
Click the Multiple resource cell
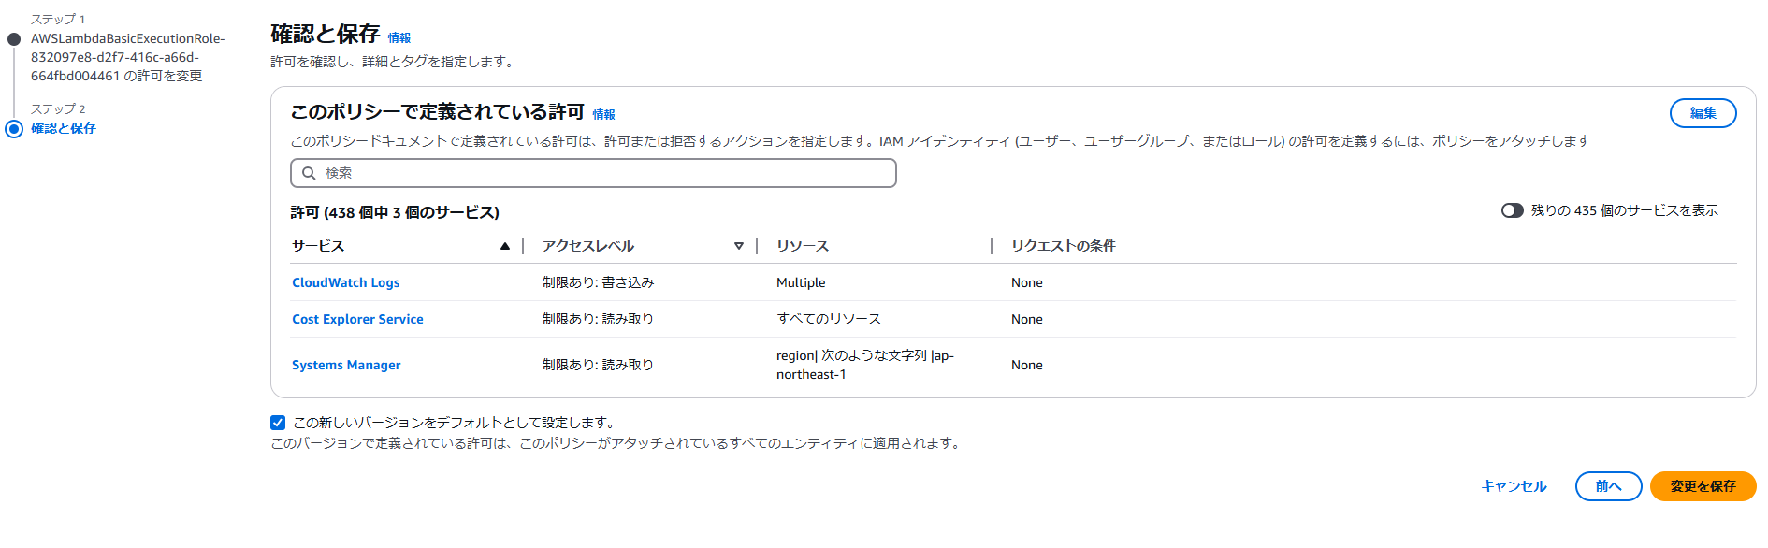[801, 282]
